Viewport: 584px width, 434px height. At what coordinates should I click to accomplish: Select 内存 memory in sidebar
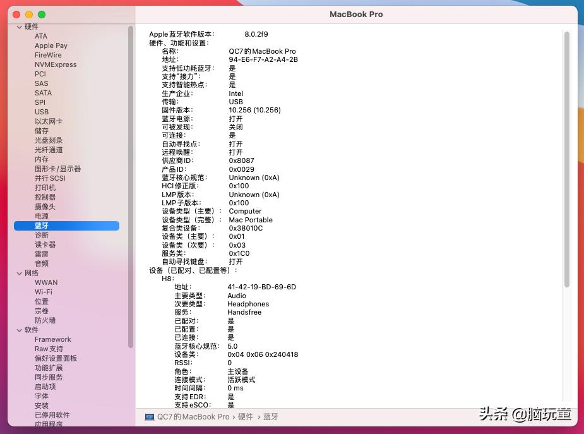[41, 159]
